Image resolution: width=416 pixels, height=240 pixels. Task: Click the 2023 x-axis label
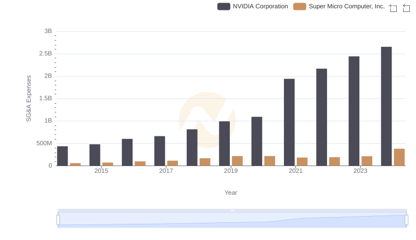360,171
